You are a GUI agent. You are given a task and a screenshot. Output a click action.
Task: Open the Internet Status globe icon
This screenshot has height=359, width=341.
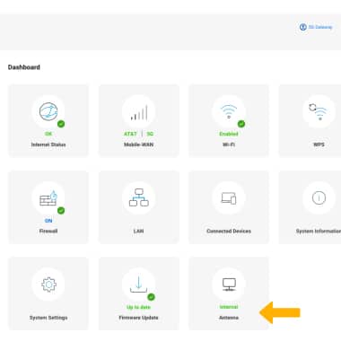tap(48, 111)
